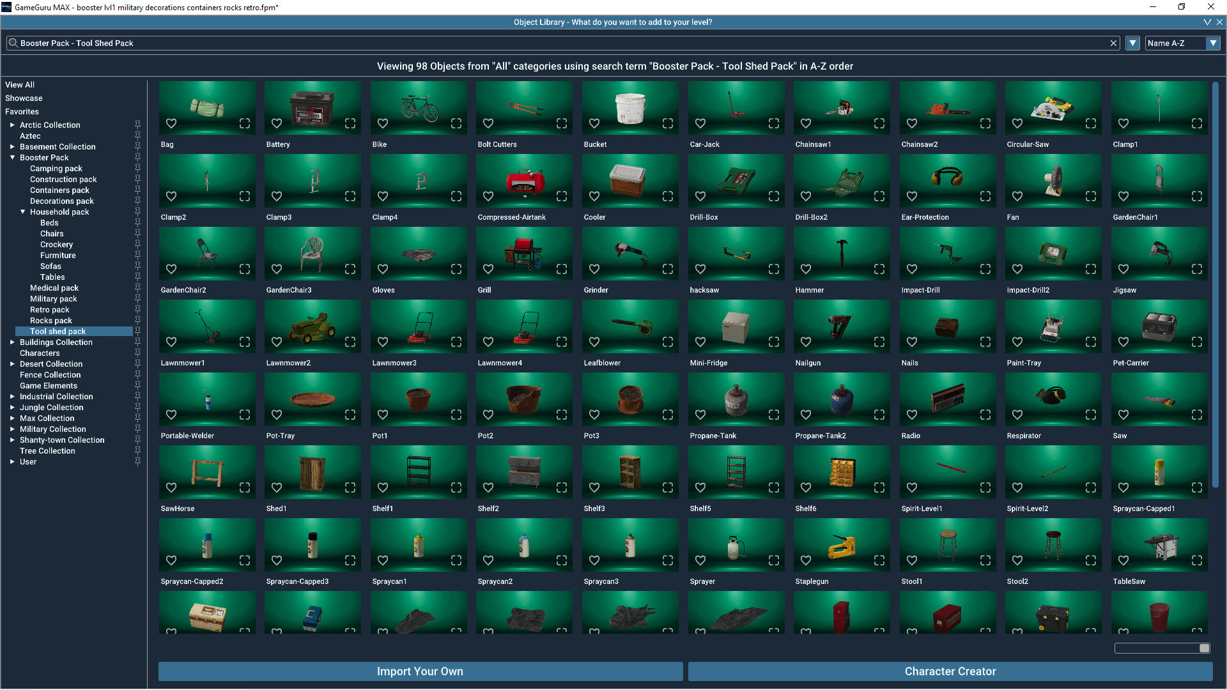Image resolution: width=1227 pixels, height=690 pixels.
Task: Open fullscreen view of the Bike object
Action: coord(456,123)
